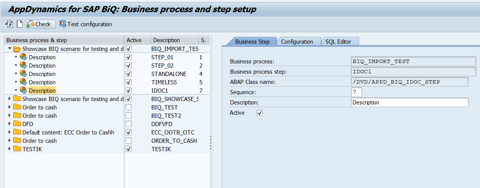Click the Create new (blank page) icon

(x=19, y=24)
